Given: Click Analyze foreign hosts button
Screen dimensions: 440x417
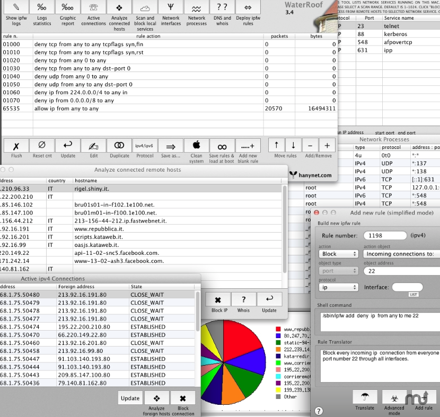Looking at the screenshot, I should point(156,398).
